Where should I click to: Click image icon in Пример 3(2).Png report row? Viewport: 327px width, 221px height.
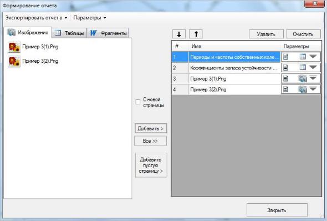point(303,89)
